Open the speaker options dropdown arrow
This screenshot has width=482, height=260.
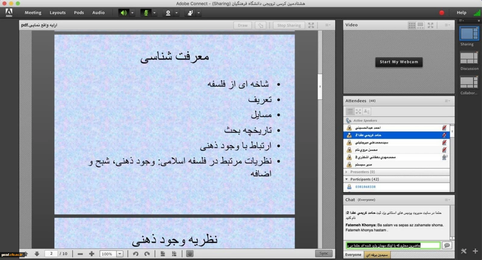click(132, 13)
